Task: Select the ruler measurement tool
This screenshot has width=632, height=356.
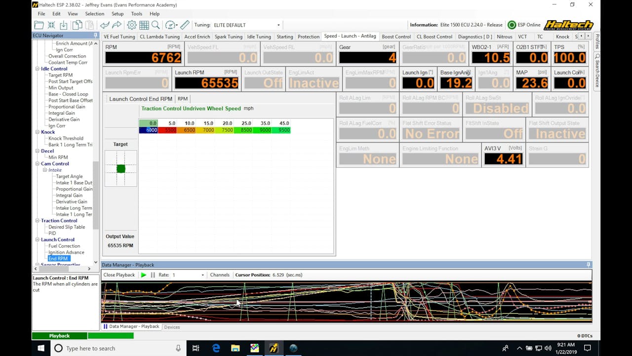Action: pyautogui.click(x=184, y=24)
